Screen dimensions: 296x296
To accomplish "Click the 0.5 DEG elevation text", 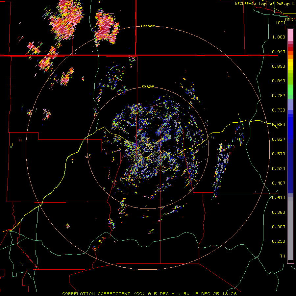I will (158, 294).
